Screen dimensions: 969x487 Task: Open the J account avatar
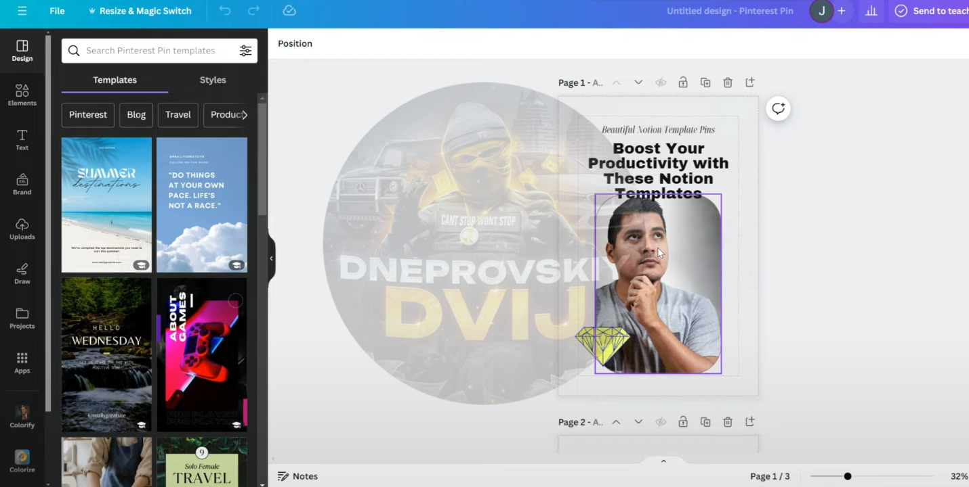pyautogui.click(x=821, y=11)
